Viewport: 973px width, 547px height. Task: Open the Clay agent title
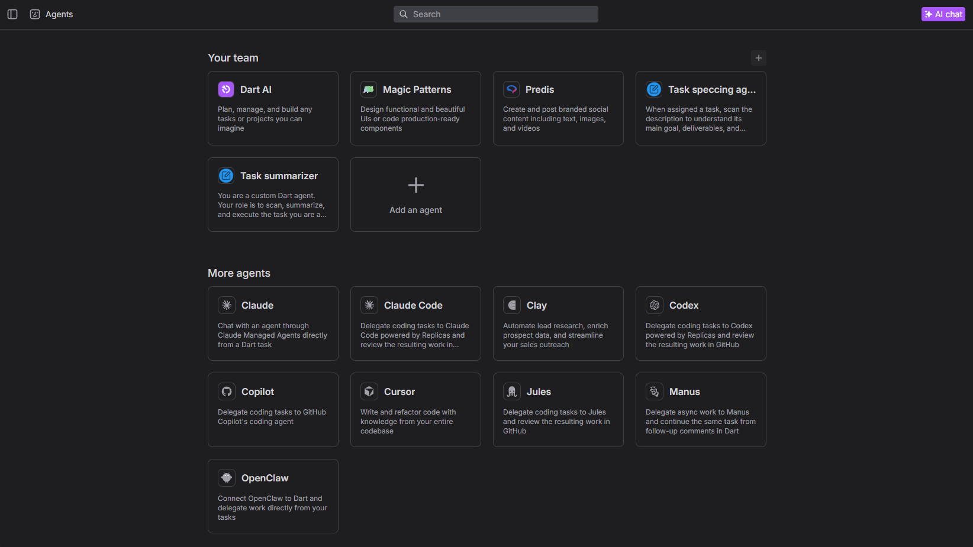537,305
